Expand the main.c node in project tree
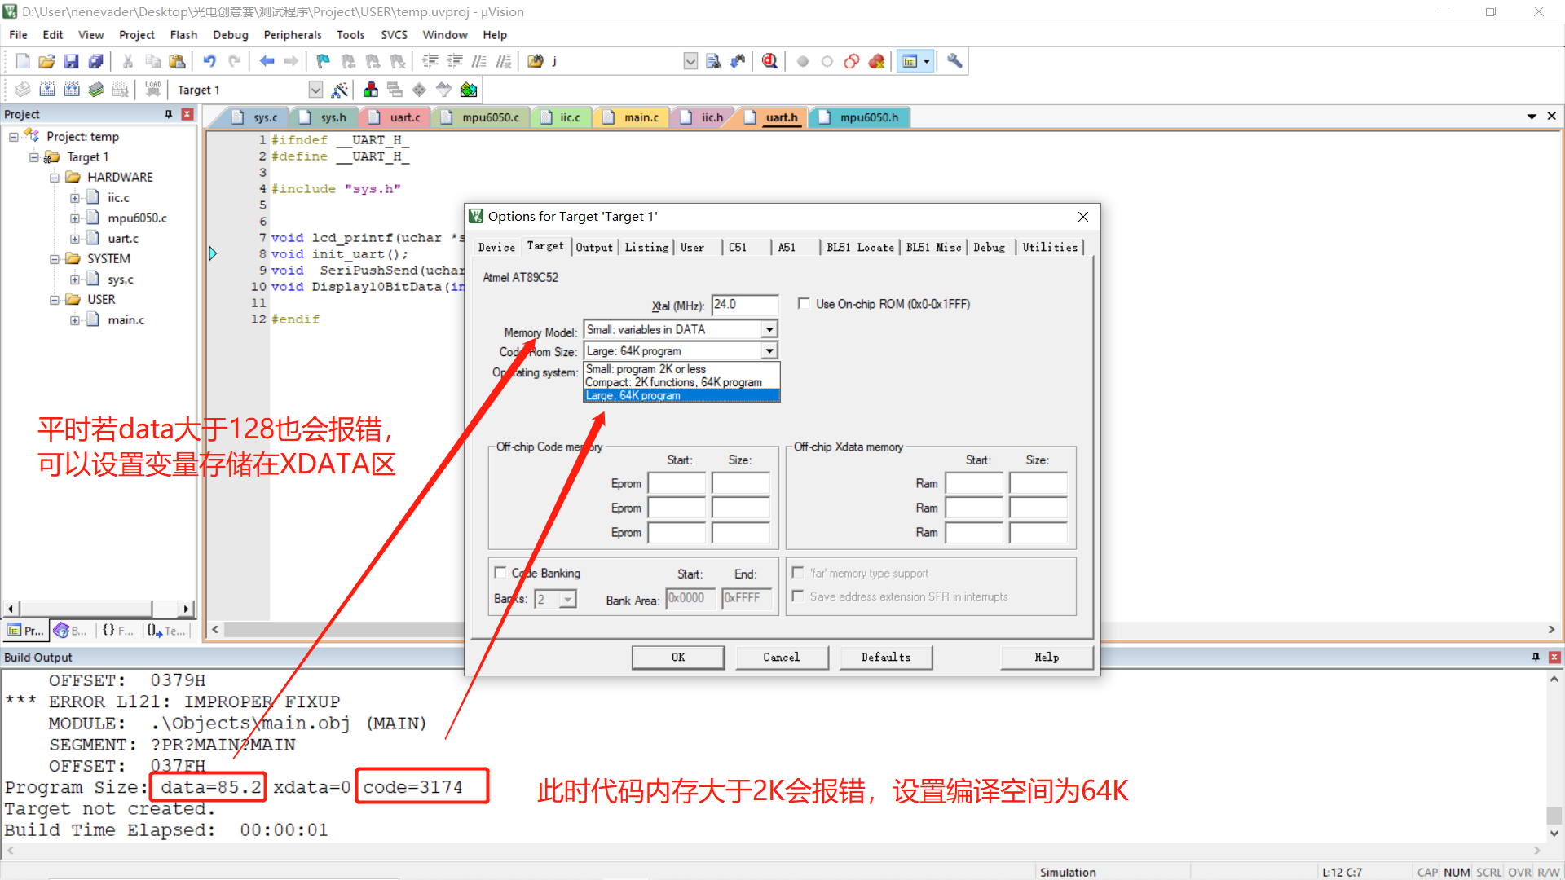 click(x=74, y=319)
